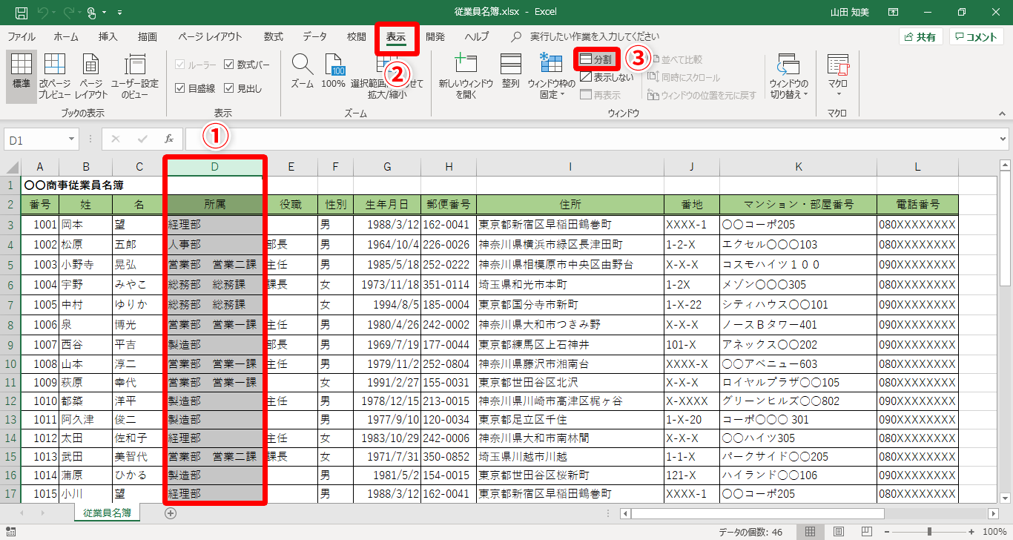The width and height of the screenshot is (1013, 540).
Task: Switch to Page Layout view in status bar
Action: point(838,532)
